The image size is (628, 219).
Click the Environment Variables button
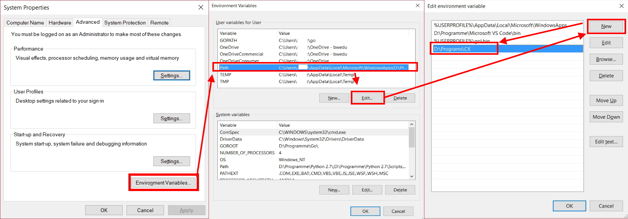(x=163, y=183)
